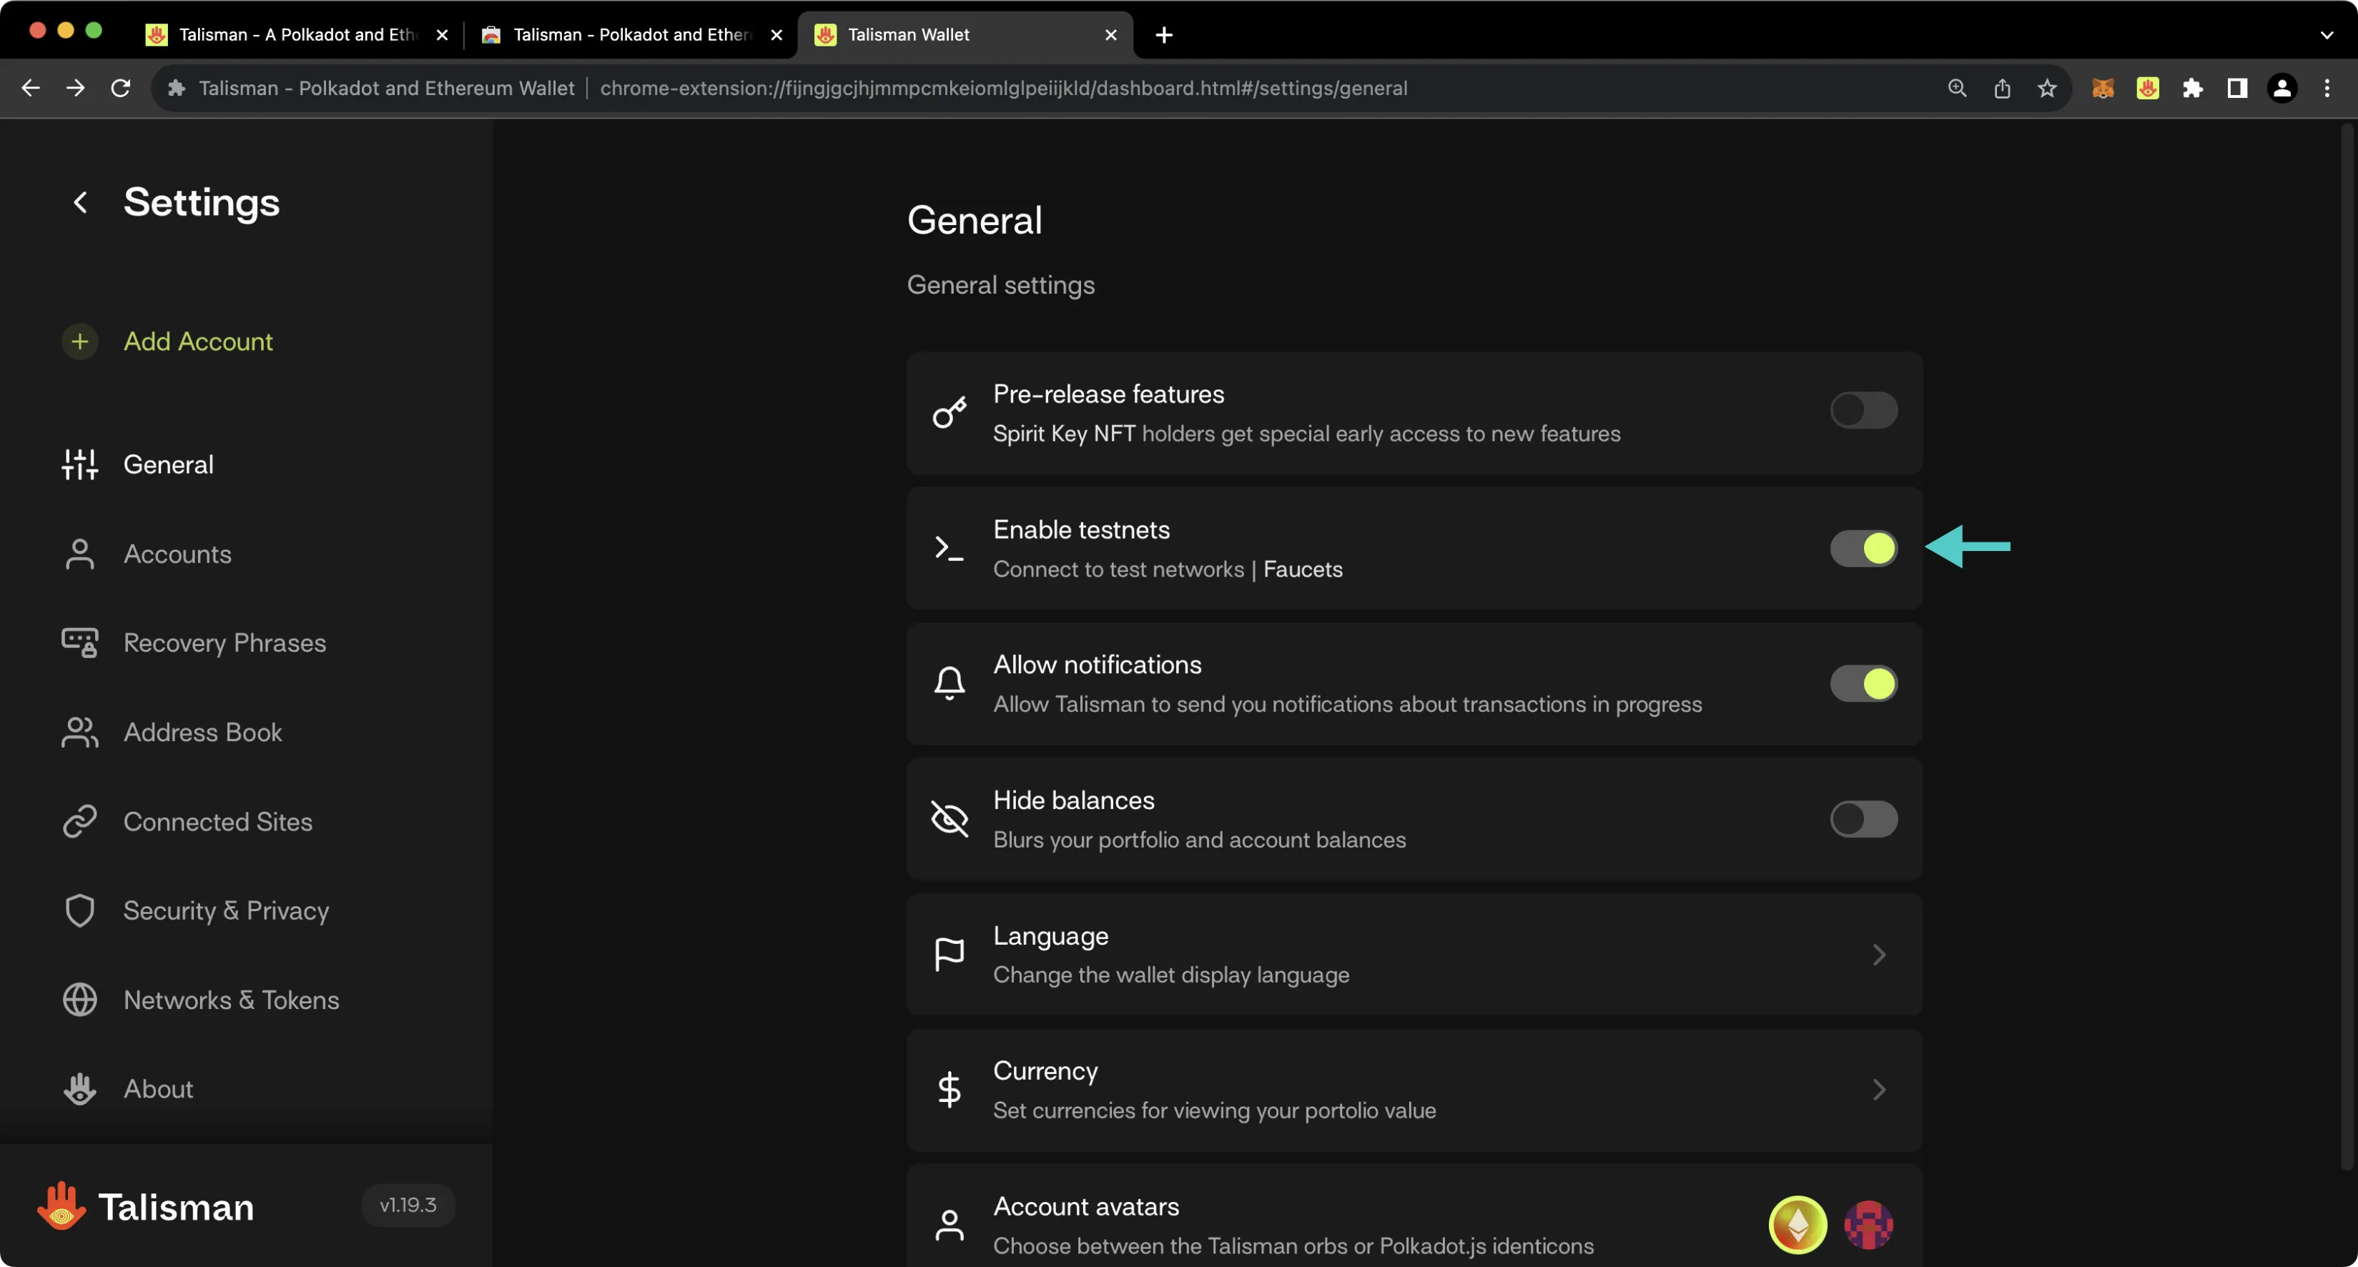Click browser forward arrow
The height and width of the screenshot is (1267, 2358).
tap(75, 88)
